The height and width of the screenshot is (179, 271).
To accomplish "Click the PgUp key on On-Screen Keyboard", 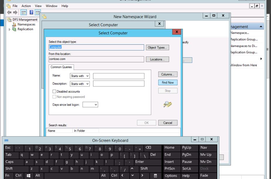I will tap(189, 148).
